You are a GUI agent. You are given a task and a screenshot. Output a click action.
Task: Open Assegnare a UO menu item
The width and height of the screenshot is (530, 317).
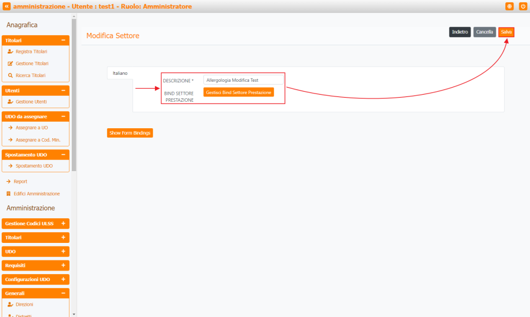point(31,128)
